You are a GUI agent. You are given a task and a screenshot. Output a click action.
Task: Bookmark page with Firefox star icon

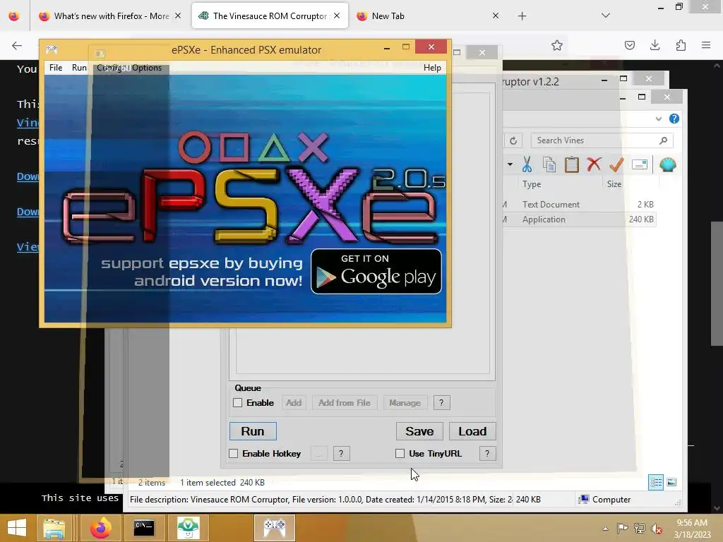557,45
